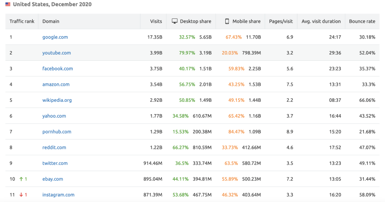Open the twitter.com domain link
This screenshot has width=385, height=202.
click(x=55, y=163)
